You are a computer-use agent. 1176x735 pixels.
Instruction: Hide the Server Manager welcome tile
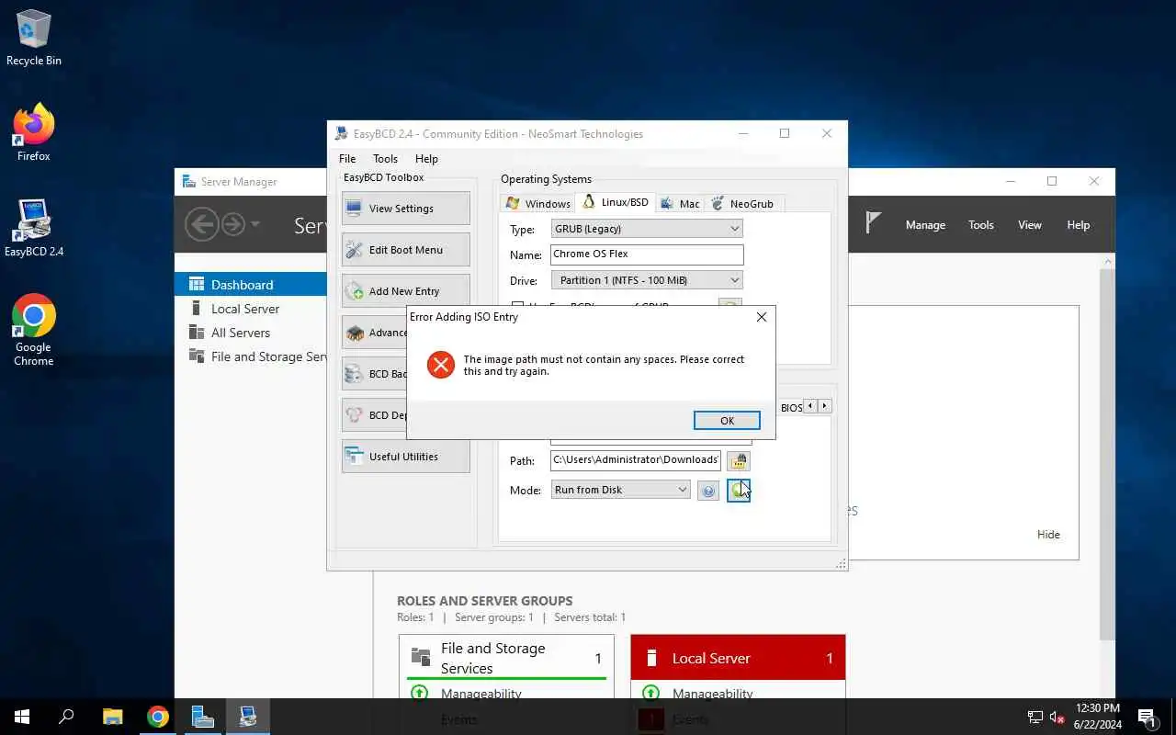point(1048,534)
